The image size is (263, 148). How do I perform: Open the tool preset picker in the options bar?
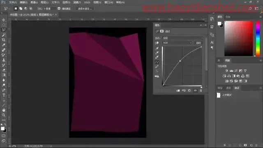point(7,8)
